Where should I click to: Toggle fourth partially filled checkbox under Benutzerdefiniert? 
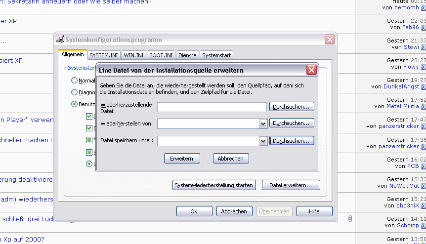(89, 152)
